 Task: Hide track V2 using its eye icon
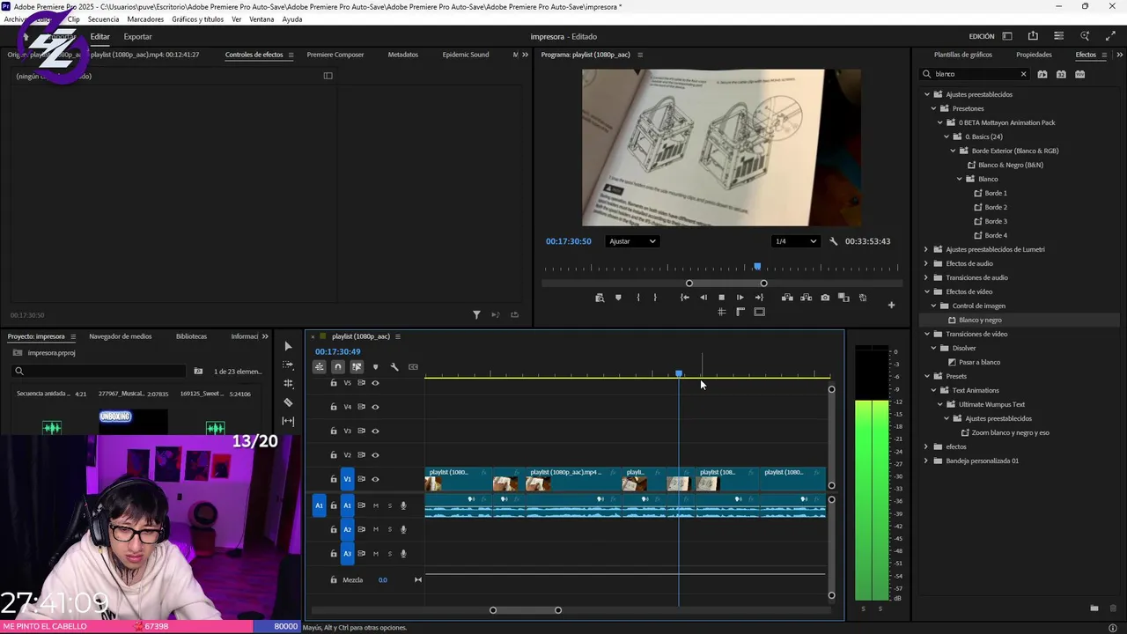tap(375, 455)
